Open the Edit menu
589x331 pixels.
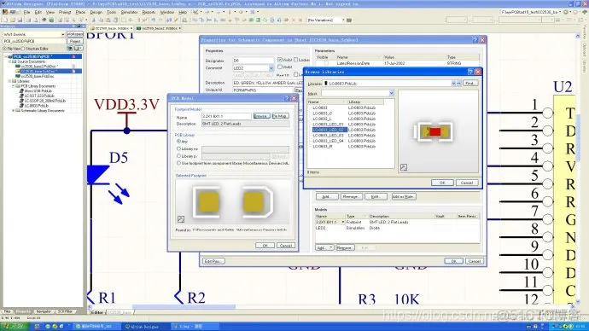38,13
